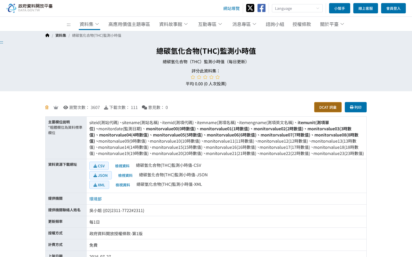Click the DCAT 詞彙 button
This screenshot has width=412, height=257.
328,107
